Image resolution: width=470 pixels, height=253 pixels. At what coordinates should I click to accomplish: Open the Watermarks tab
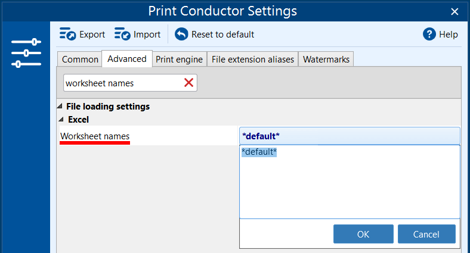326,59
